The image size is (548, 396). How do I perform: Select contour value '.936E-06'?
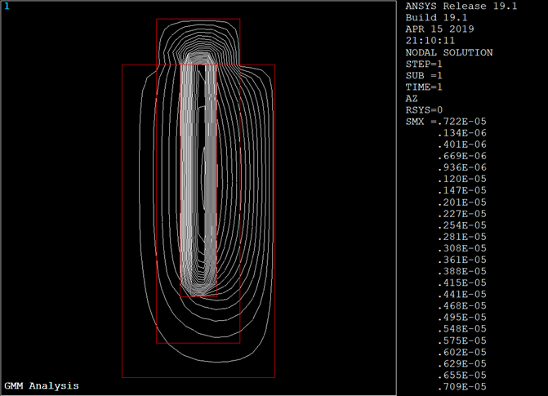[x=462, y=167]
